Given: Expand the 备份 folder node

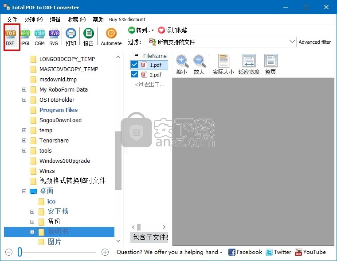Looking at the screenshot, I should (x=32, y=222).
